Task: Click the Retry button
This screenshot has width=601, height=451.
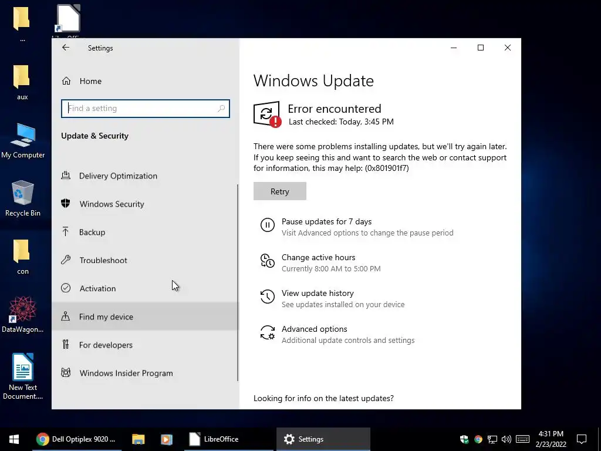Action: tap(280, 191)
